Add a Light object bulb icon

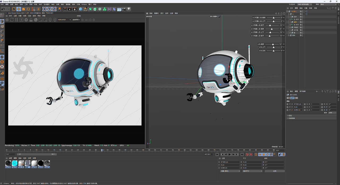tap(129, 9)
